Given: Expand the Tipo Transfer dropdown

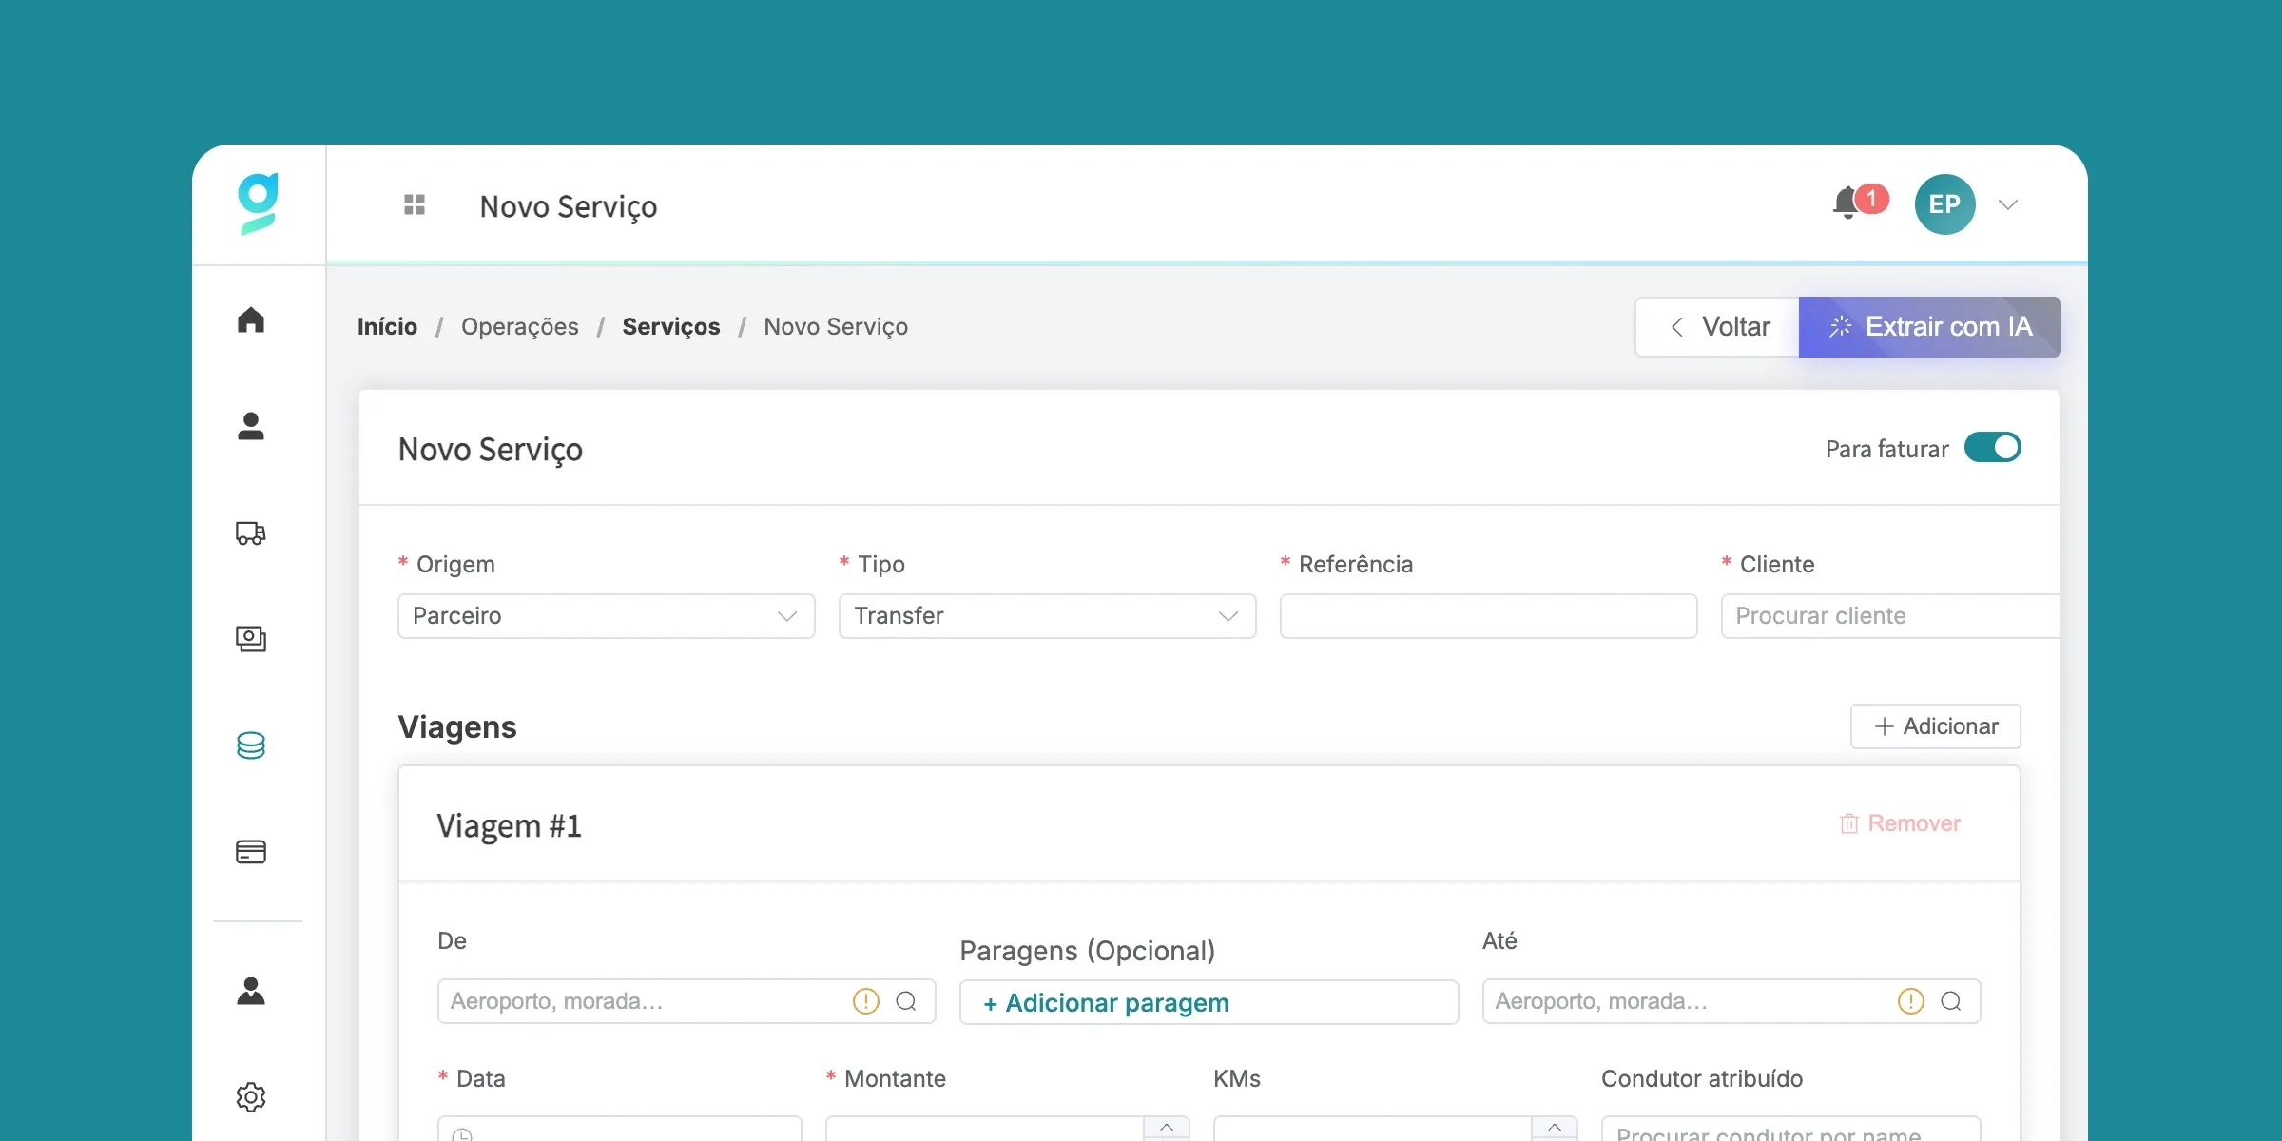Looking at the screenshot, I should [1047, 616].
